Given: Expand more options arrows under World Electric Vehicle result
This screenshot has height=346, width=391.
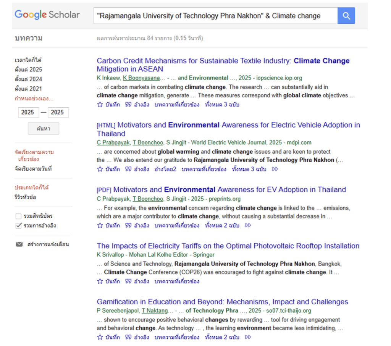Looking at the screenshot, I should pyautogui.click(x=275, y=169).
